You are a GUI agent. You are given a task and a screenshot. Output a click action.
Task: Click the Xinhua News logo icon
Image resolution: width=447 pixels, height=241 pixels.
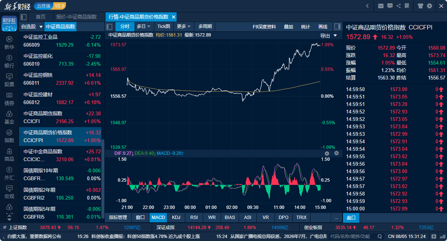(9, 24)
